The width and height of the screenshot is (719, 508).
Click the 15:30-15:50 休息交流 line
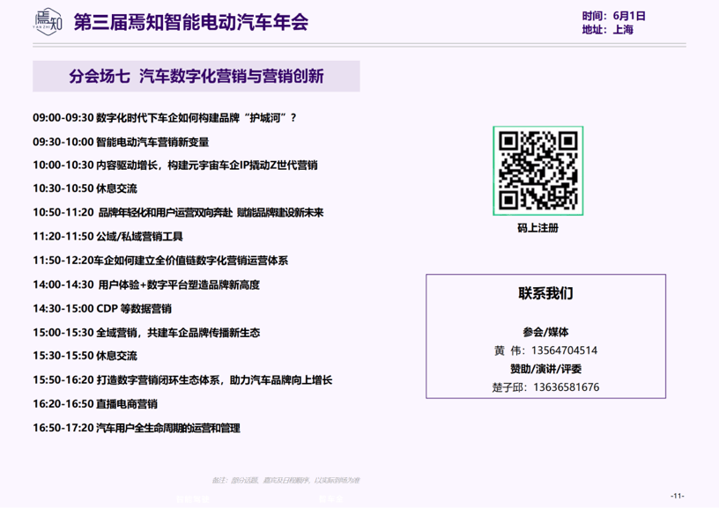pyautogui.click(x=85, y=356)
